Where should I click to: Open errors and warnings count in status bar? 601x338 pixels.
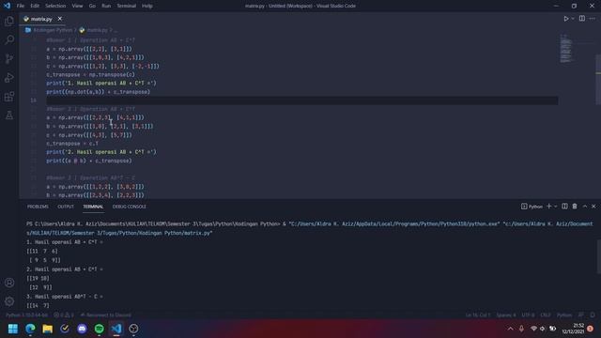tap(64, 315)
